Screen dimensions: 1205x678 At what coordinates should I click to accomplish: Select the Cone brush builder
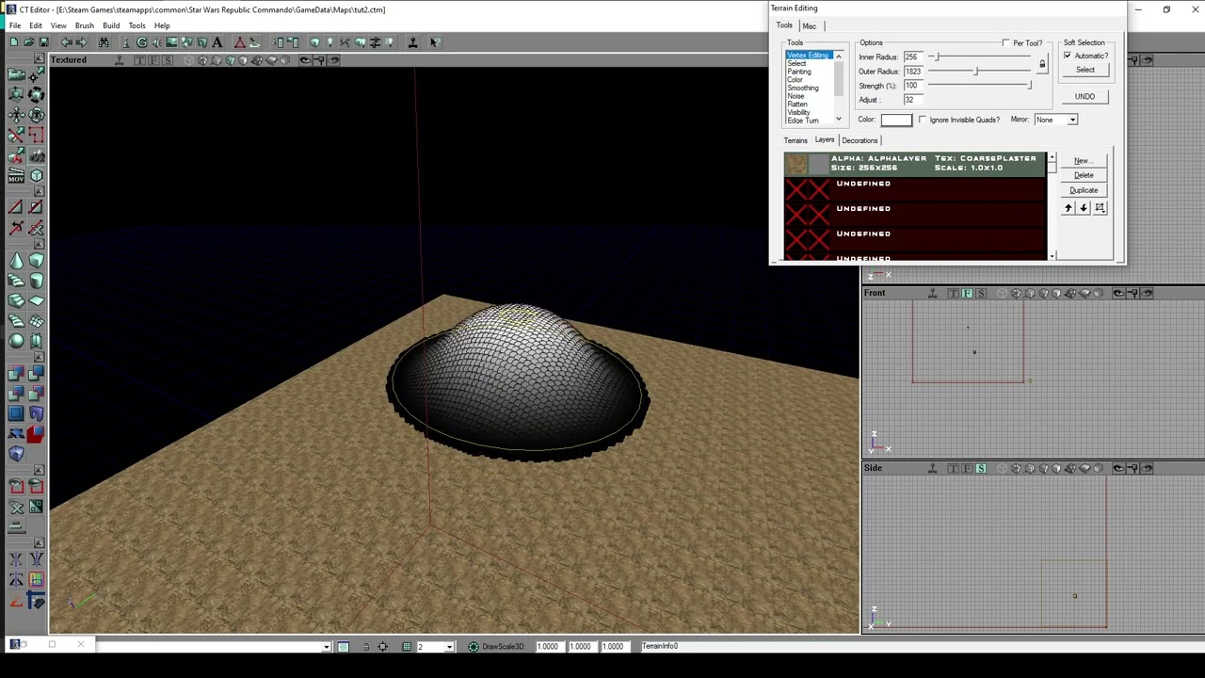point(16,259)
